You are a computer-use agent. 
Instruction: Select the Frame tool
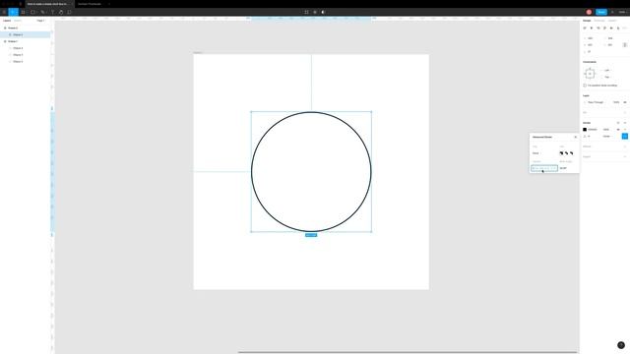pyautogui.click(x=23, y=12)
